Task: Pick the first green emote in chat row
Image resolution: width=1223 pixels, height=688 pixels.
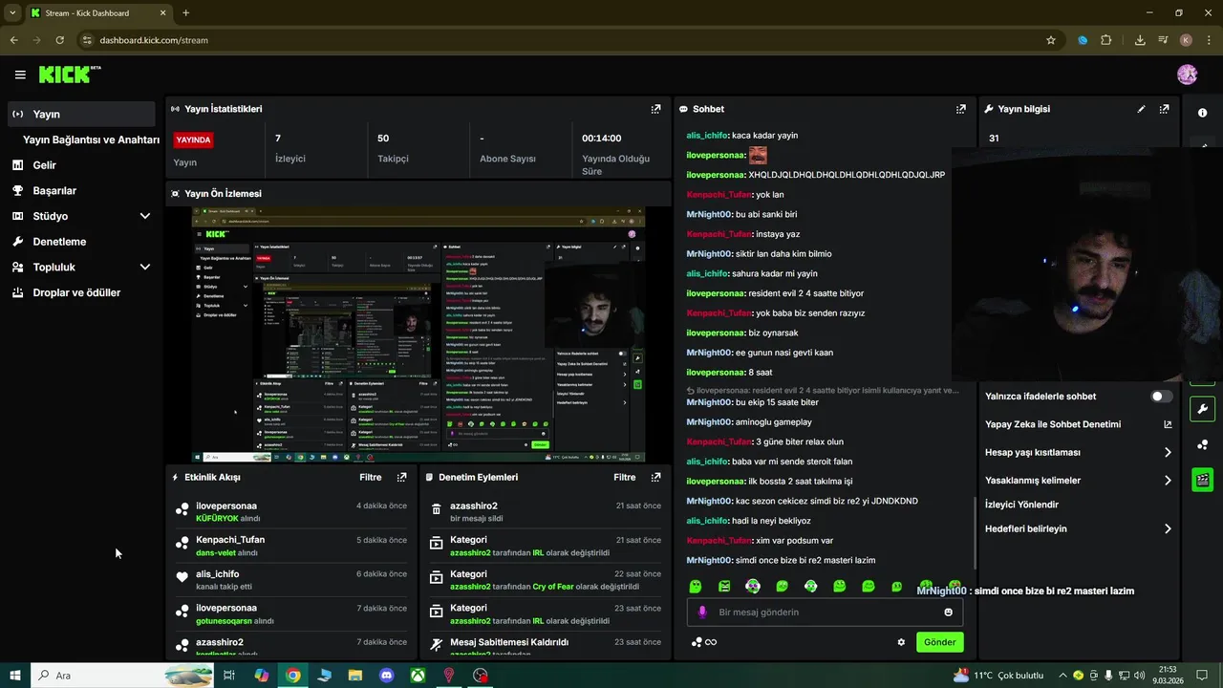Action: [696, 586]
